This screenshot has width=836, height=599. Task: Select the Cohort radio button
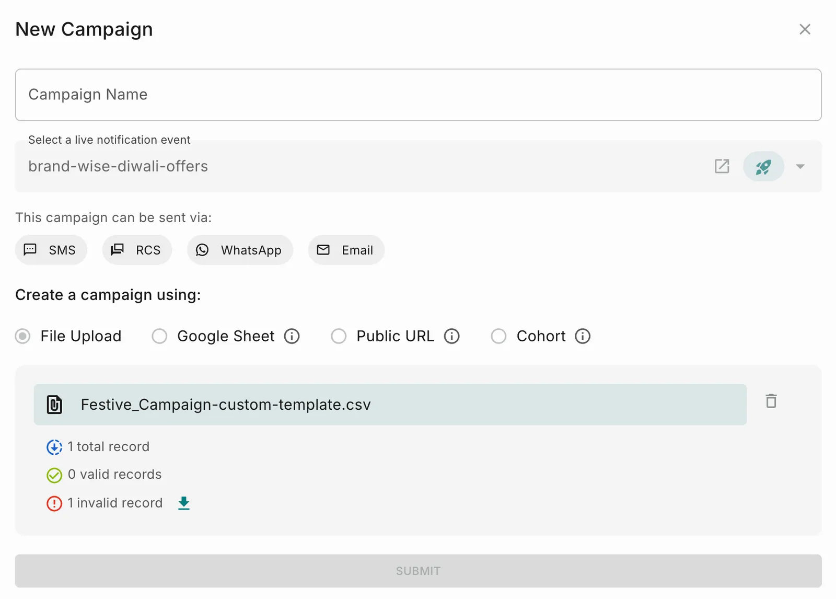(x=498, y=336)
